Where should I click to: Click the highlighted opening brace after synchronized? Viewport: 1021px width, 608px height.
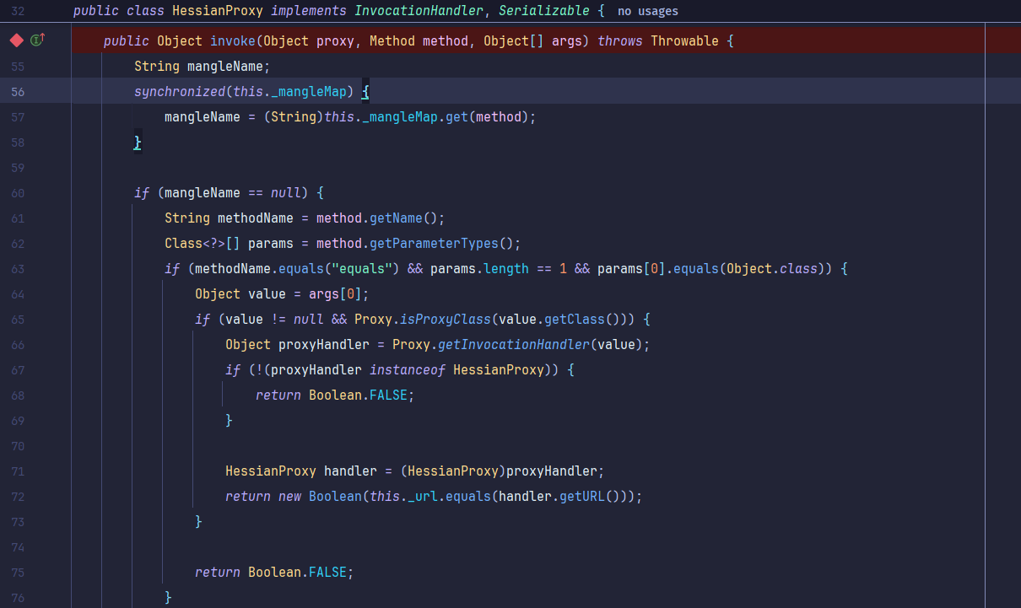tap(365, 92)
